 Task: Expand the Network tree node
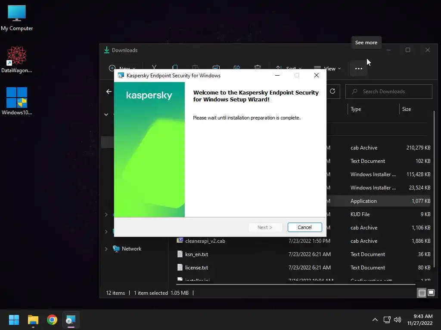(x=106, y=249)
